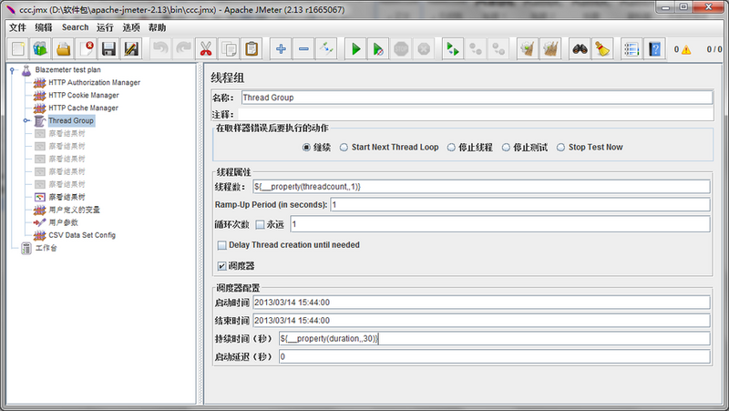729x411 pixels.
Task: Enable Delay Thread creation until needed
Action: (x=222, y=245)
